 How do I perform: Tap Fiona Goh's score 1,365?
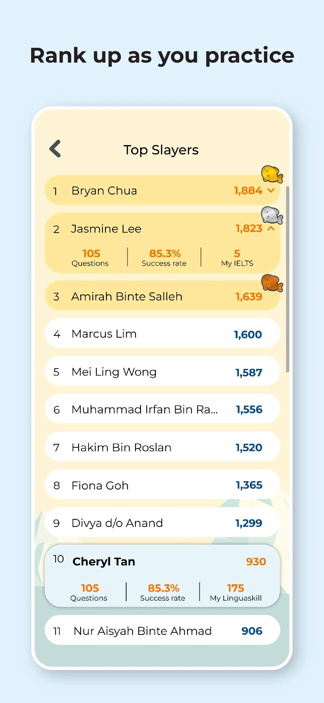pos(249,485)
